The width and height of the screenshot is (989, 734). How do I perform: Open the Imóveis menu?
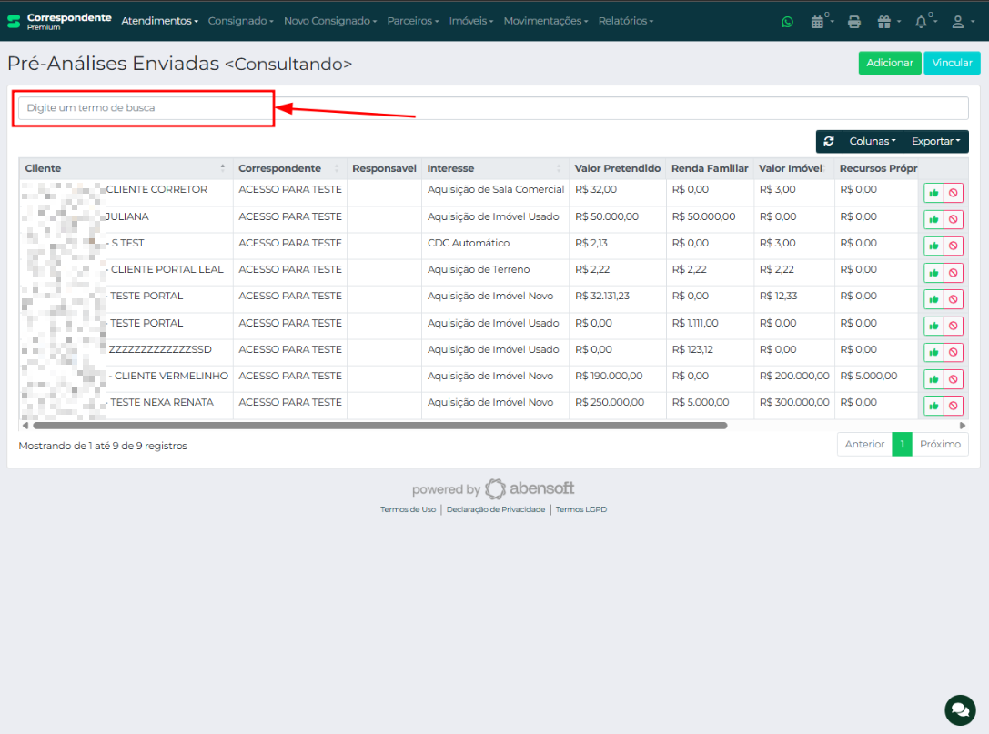click(x=470, y=21)
